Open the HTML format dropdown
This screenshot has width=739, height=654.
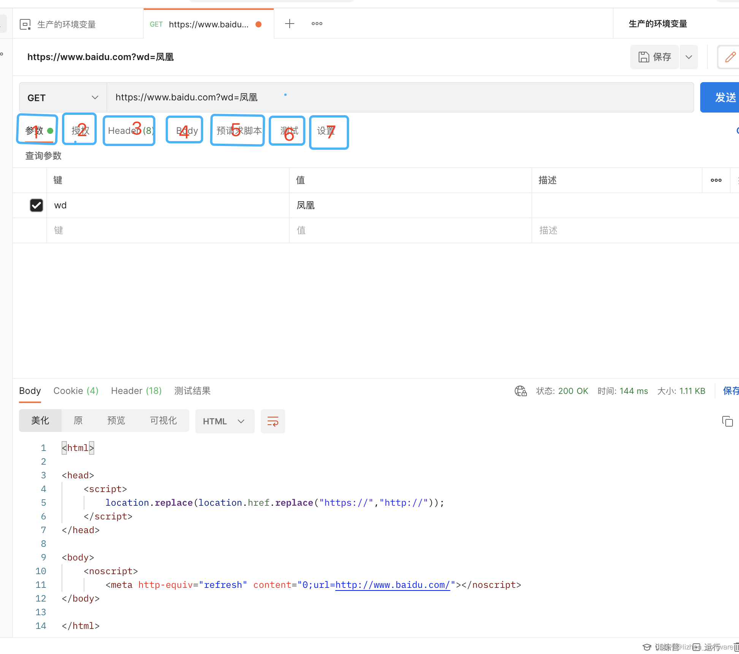pyautogui.click(x=225, y=421)
